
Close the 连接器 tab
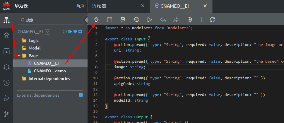[x=143, y=6]
